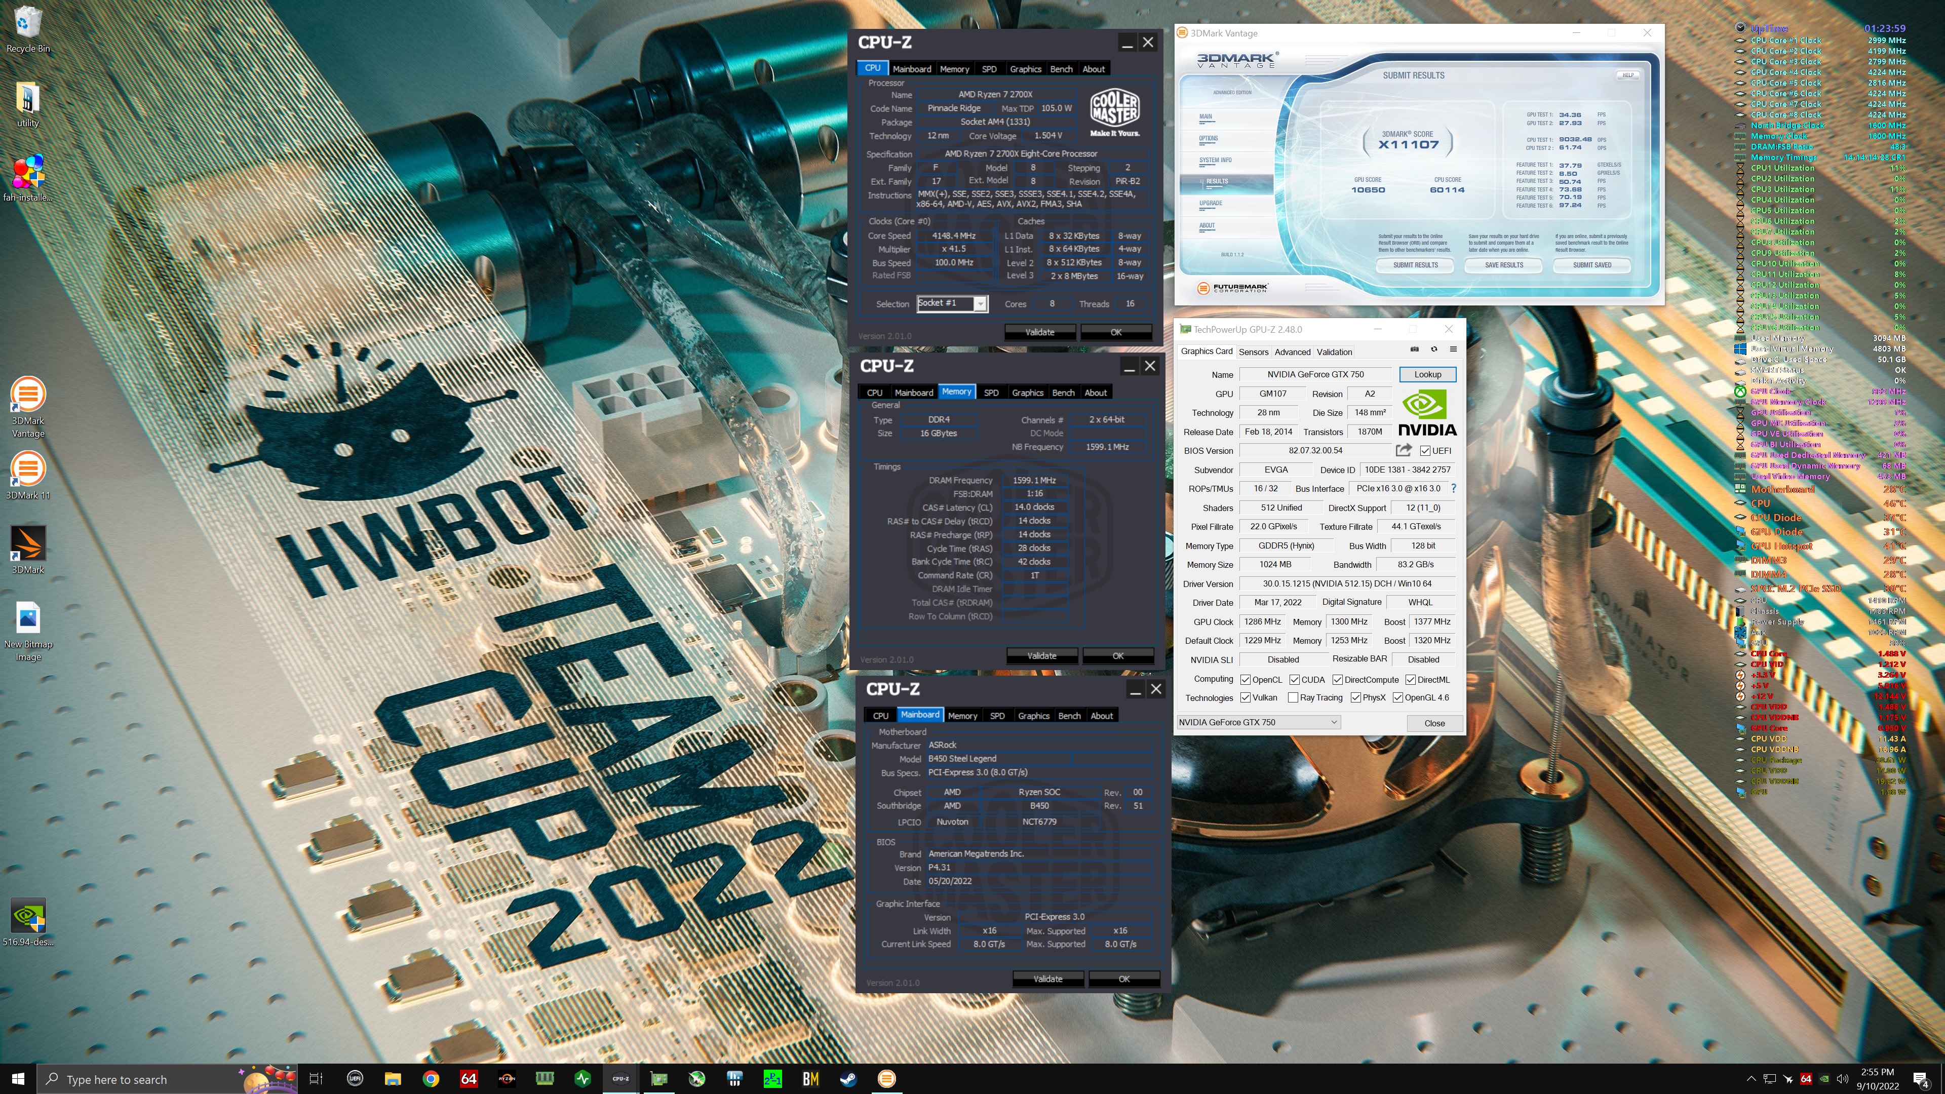Image resolution: width=1945 pixels, height=1094 pixels.
Task: Open File Explorer from the taskbar
Action: [393, 1079]
